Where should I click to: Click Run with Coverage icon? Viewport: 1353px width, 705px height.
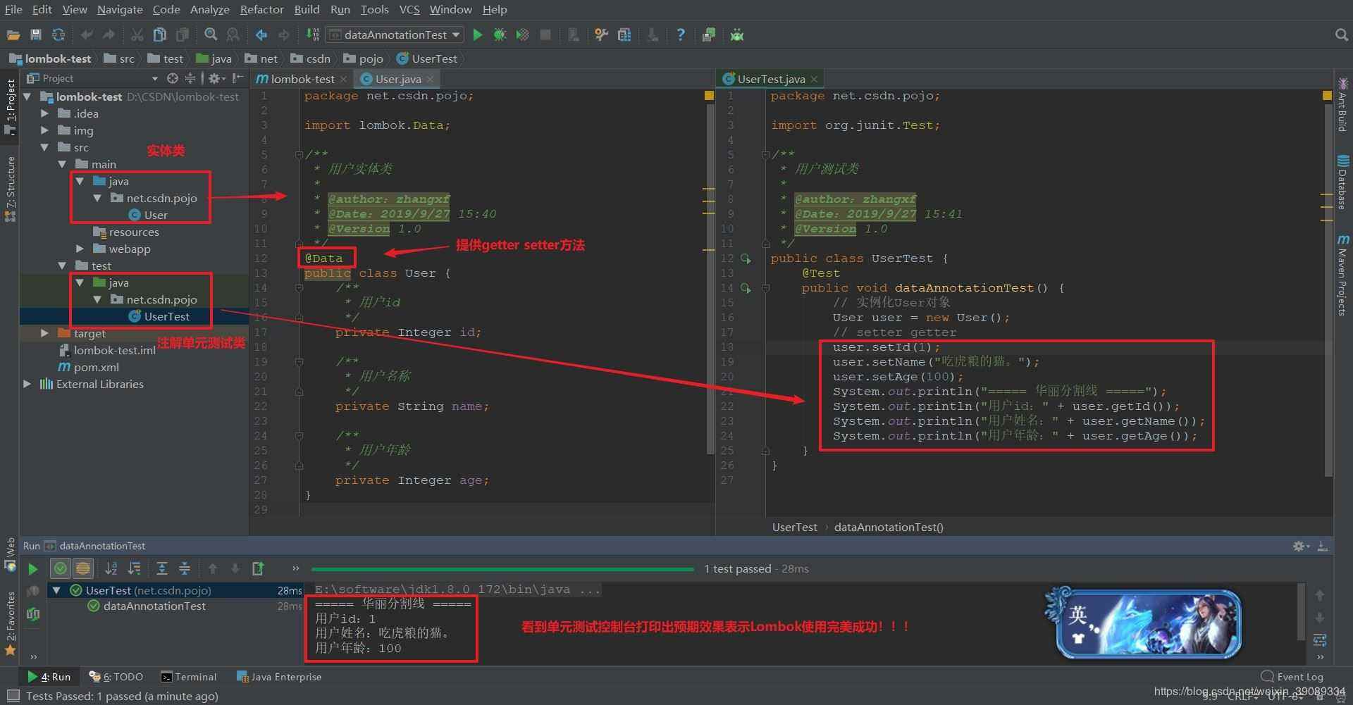tap(522, 35)
